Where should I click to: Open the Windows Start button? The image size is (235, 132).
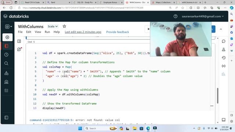pyautogui.click(x=80, y=128)
